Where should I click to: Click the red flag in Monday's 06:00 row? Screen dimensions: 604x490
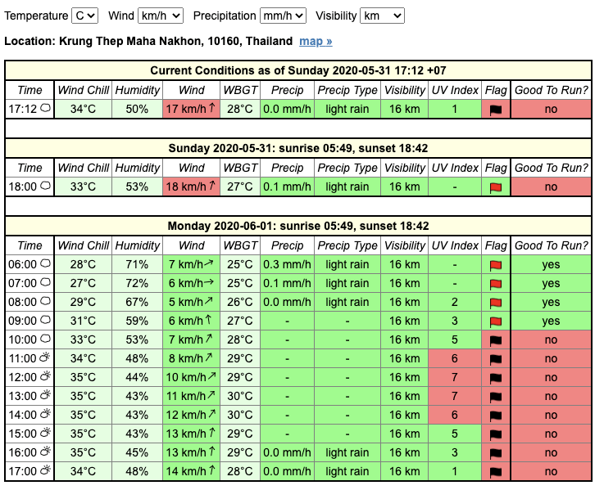click(x=495, y=265)
